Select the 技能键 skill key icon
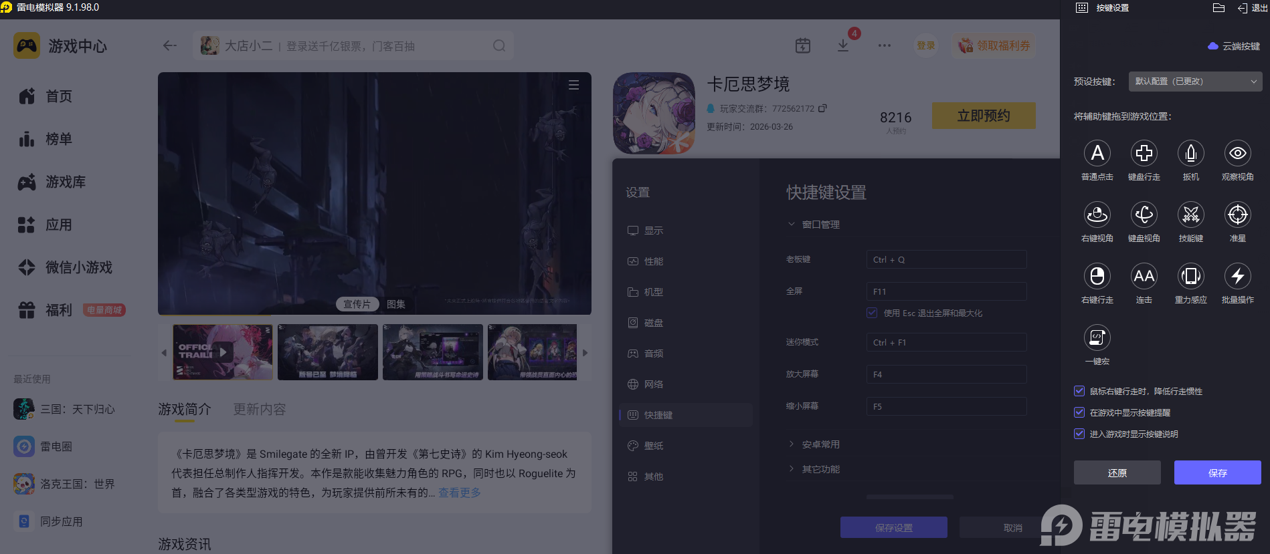 1190,215
